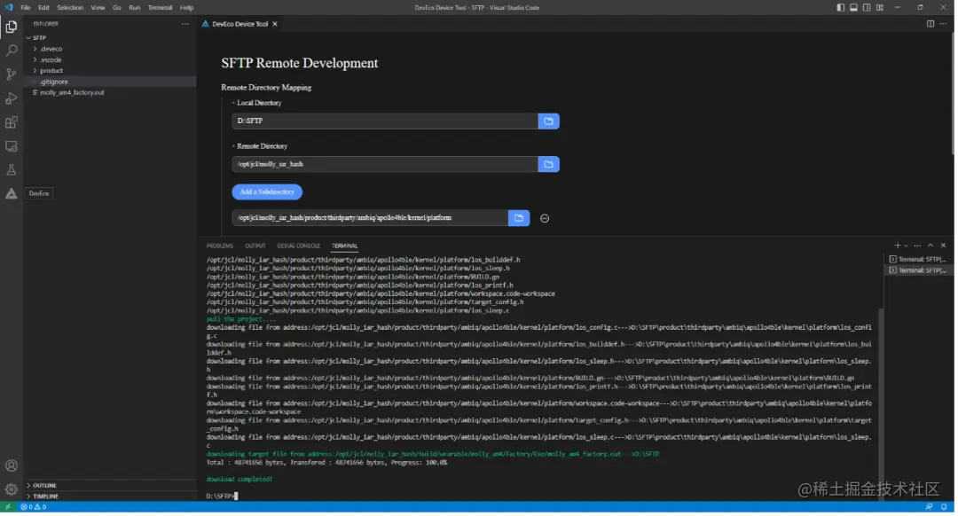Viewport: 958px width, 516px height.
Task: Open customize layout icon in title bar
Action: pyautogui.click(x=881, y=7)
